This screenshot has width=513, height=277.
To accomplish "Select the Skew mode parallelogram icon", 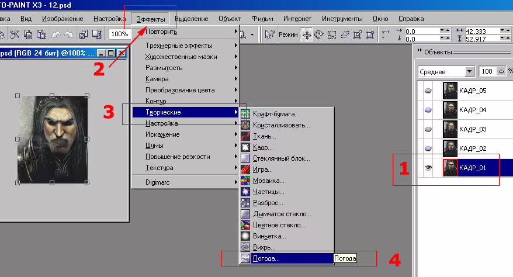I will pyautogui.click(x=345, y=34).
